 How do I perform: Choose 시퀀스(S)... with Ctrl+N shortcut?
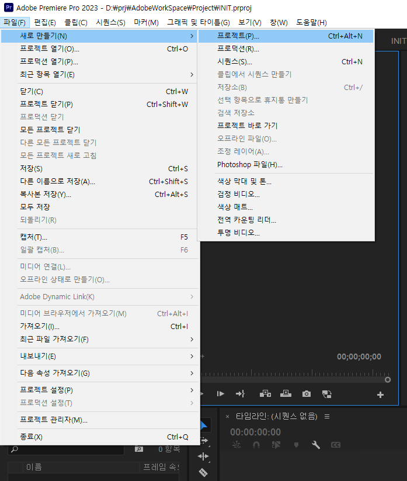(x=286, y=61)
